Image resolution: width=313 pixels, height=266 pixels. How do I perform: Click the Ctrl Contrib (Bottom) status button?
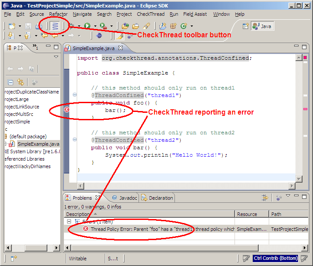coord(276,258)
